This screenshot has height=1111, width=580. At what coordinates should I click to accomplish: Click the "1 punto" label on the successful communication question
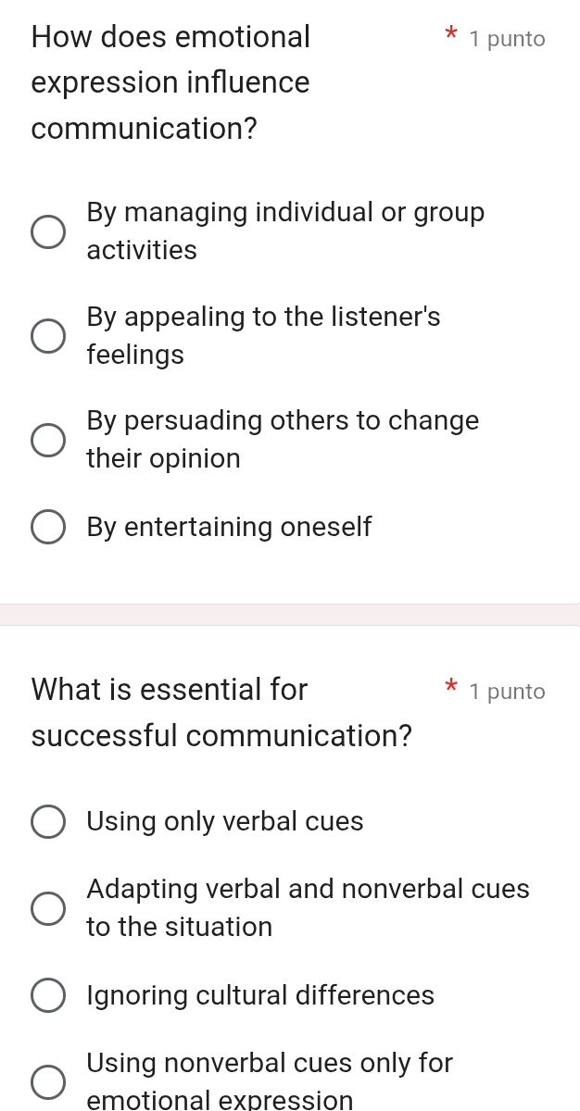[x=507, y=692]
